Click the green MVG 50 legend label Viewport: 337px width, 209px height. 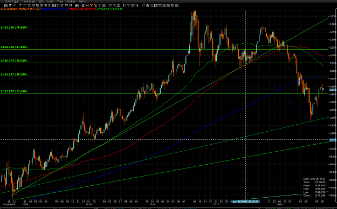[110, 9]
